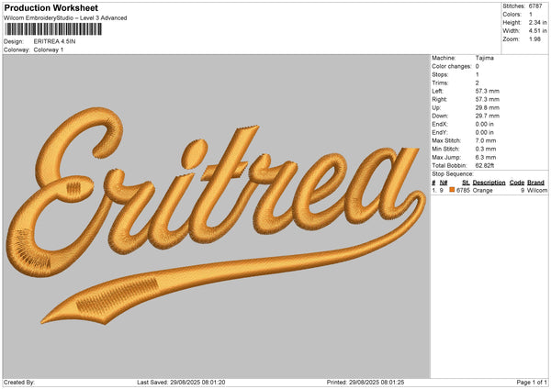Select the stitch count 6787
The image size is (551, 389).
click(535, 6)
